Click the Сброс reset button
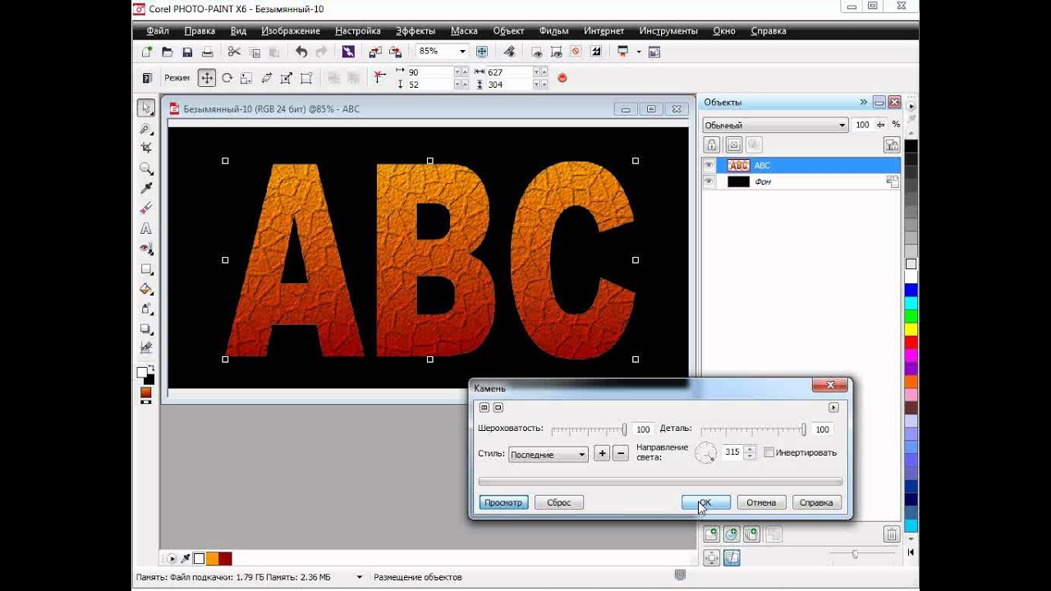The height and width of the screenshot is (591, 1051). (559, 502)
